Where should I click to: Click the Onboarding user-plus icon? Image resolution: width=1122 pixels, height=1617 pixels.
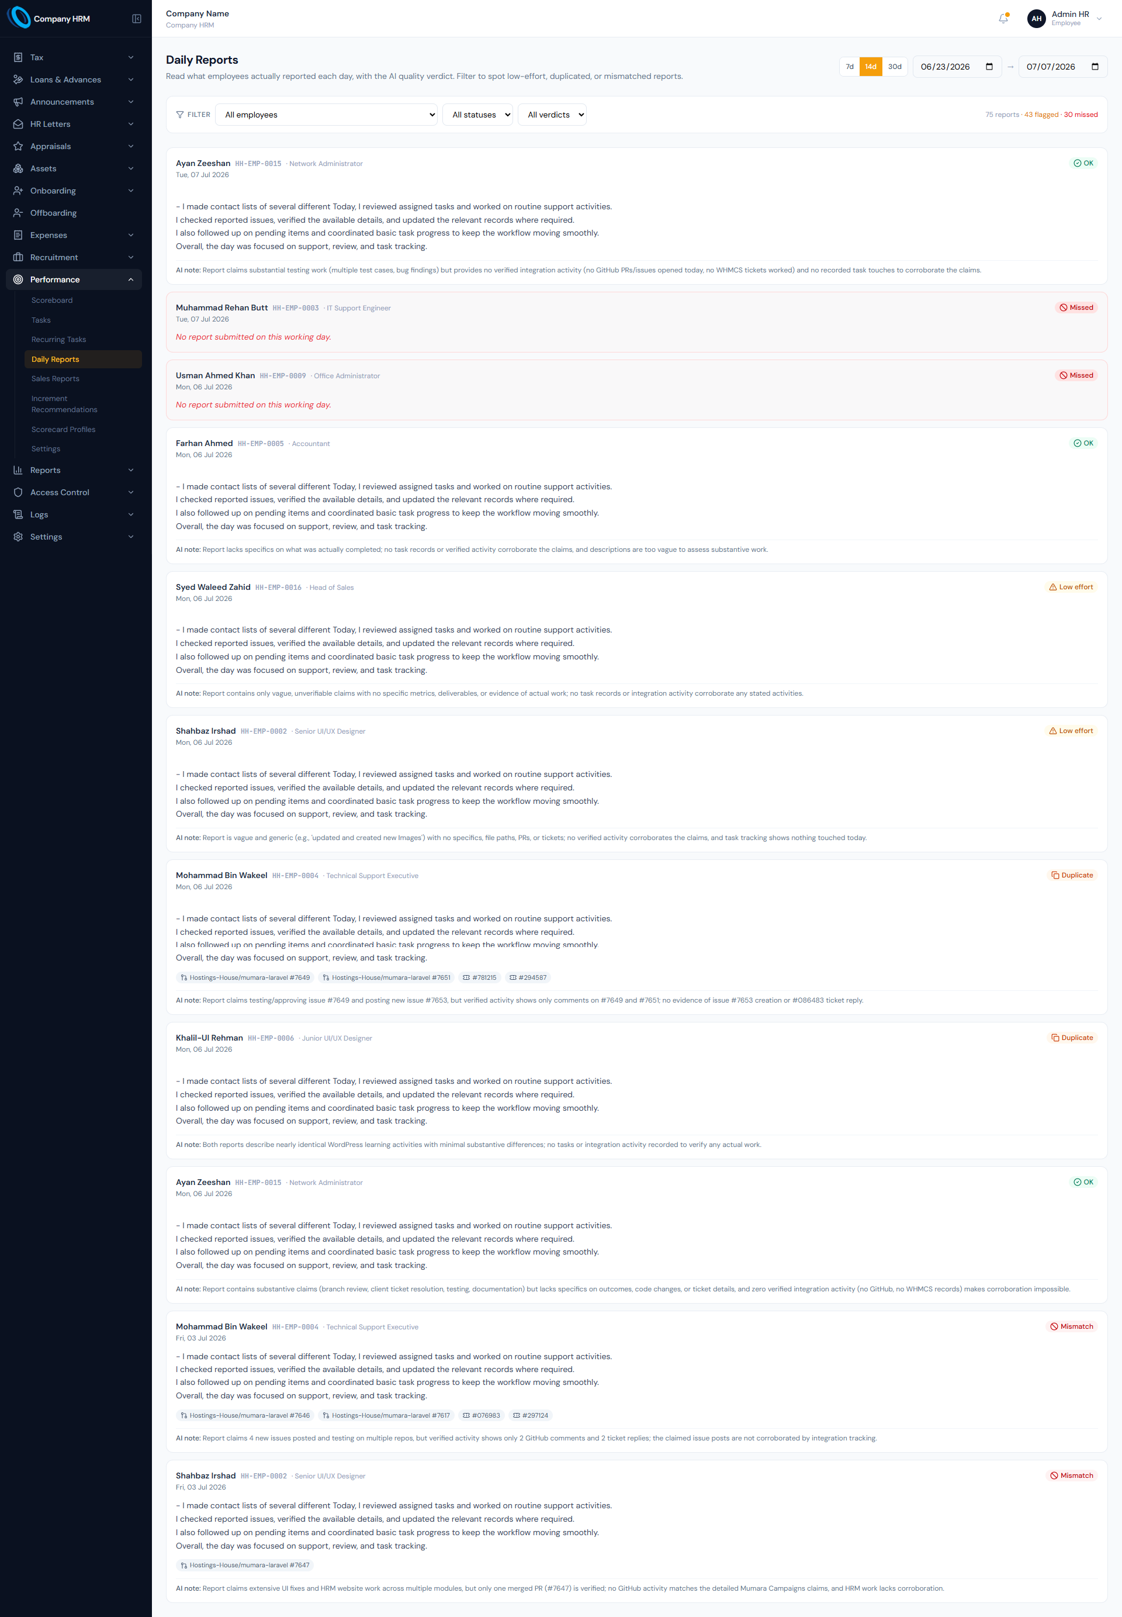[x=18, y=191]
